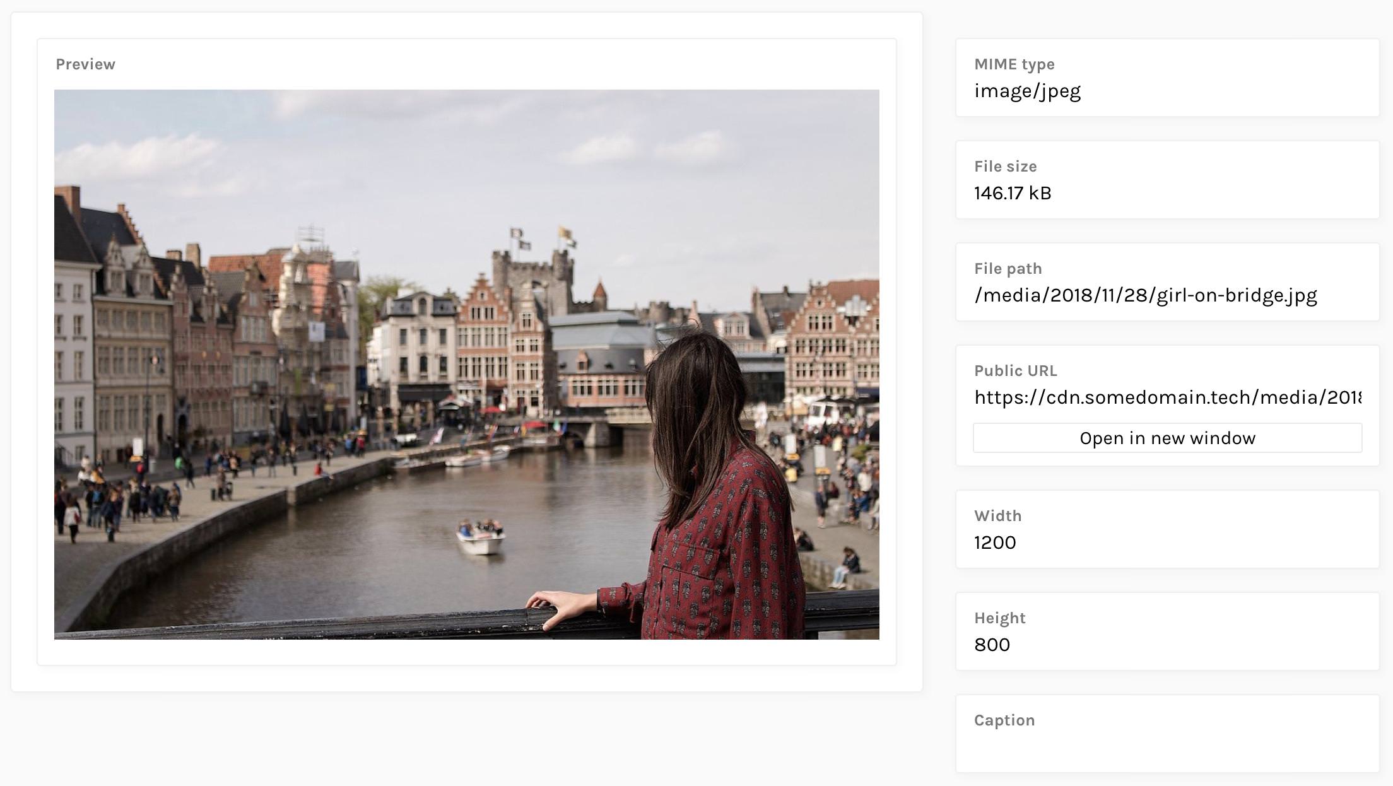Click the Width value 1200

click(x=995, y=543)
